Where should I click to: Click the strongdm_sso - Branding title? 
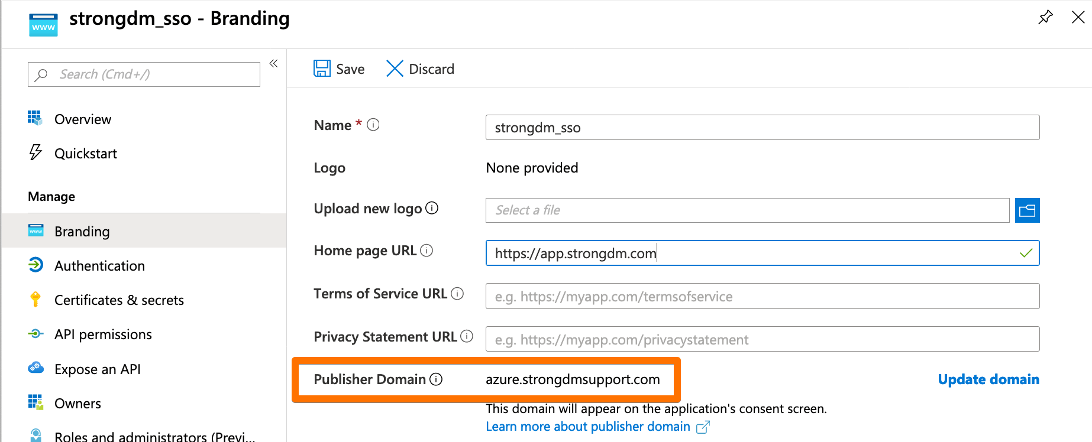pyautogui.click(x=179, y=19)
